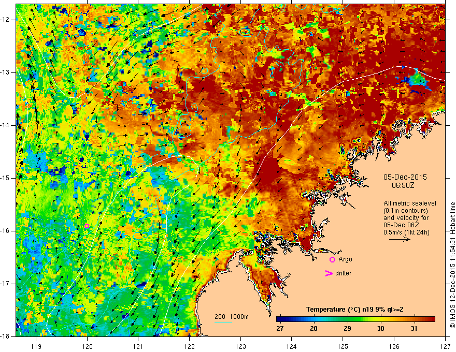Click the latitude axis label -18
456x352 pixels.
tap(5, 336)
